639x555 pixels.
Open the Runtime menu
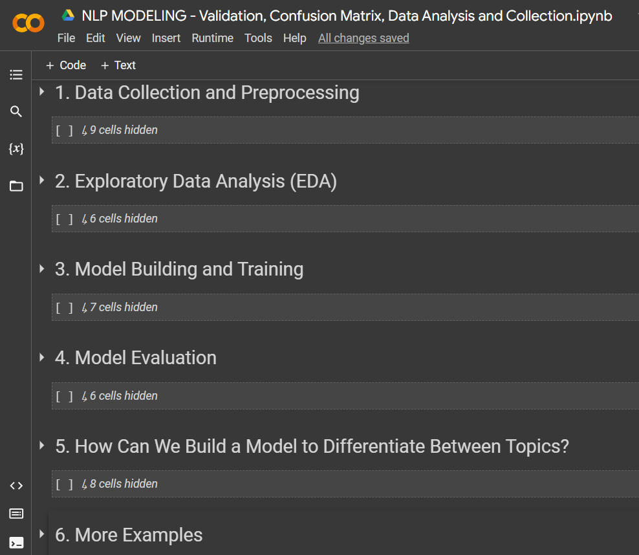click(212, 38)
